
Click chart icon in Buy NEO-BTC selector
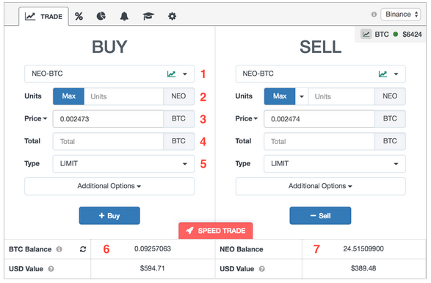coord(171,74)
